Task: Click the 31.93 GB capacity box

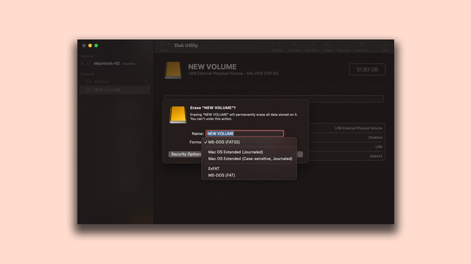Action: [x=367, y=69]
